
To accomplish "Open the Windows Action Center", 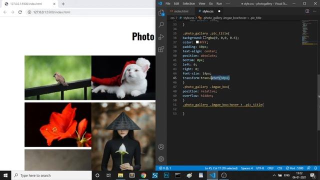I will pyautogui.click(x=312, y=175).
